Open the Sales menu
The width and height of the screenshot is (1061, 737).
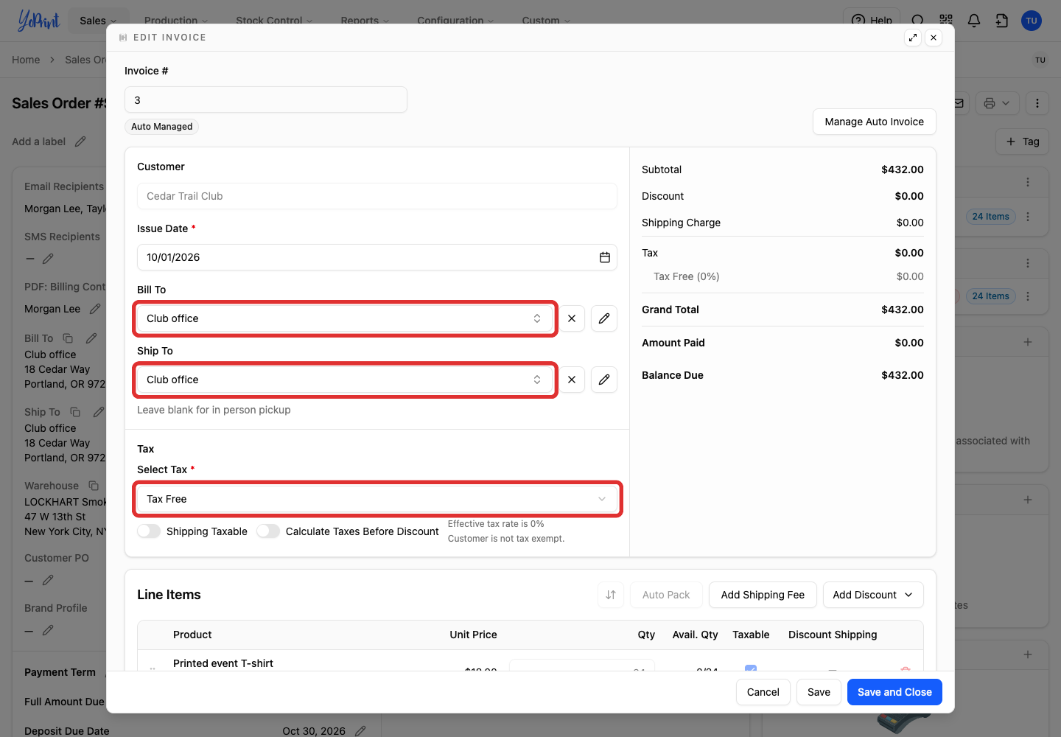(x=98, y=21)
